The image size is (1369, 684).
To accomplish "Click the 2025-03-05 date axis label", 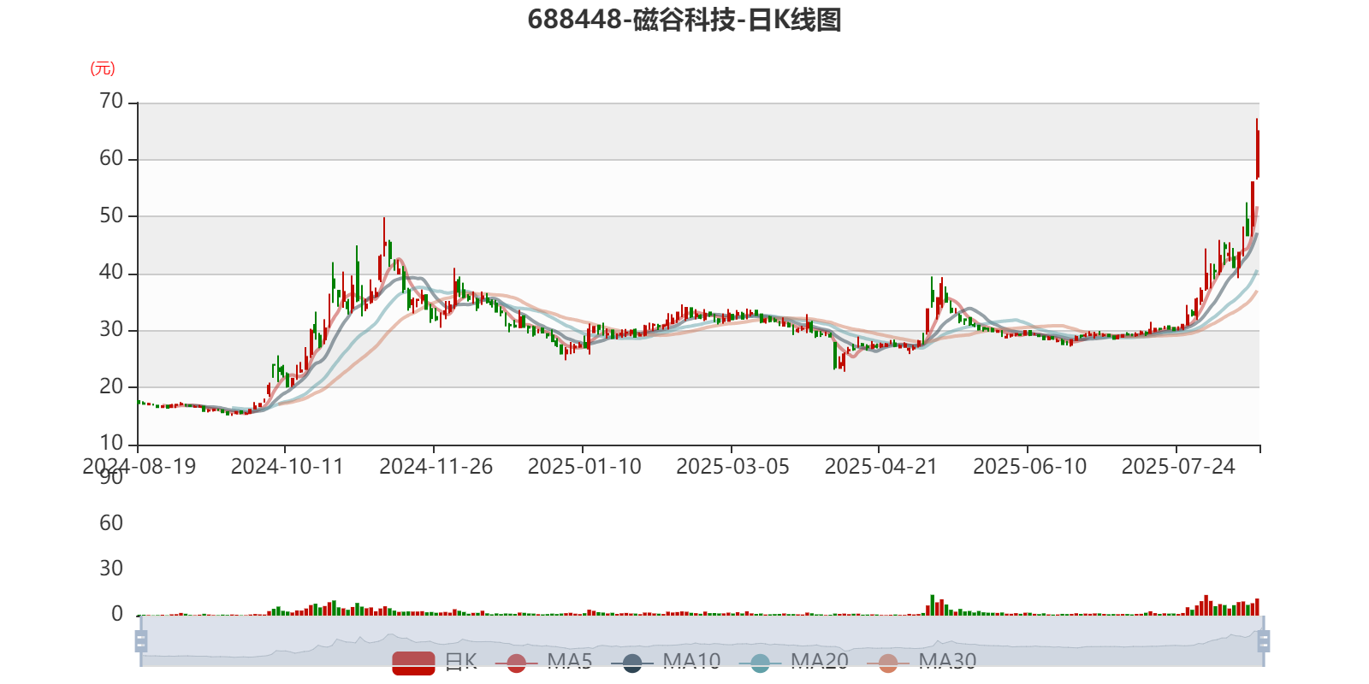I will point(732,467).
